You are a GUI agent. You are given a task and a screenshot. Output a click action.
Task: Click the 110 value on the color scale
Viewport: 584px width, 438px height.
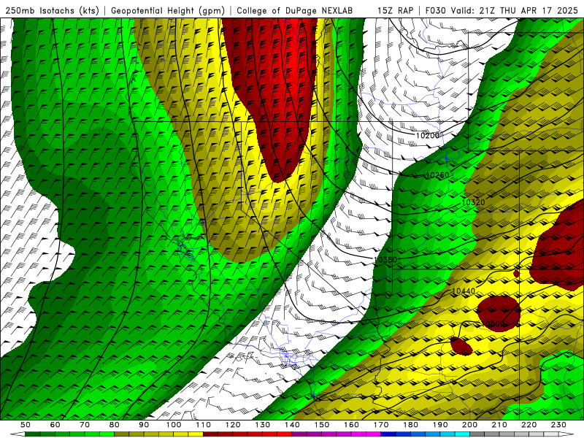(x=204, y=425)
